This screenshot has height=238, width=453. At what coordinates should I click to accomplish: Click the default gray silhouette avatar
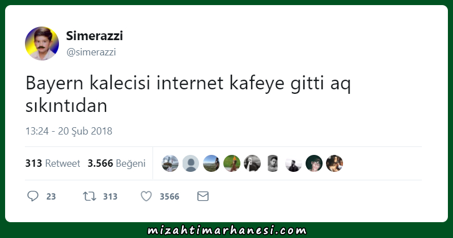pyautogui.click(x=190, y=163)
